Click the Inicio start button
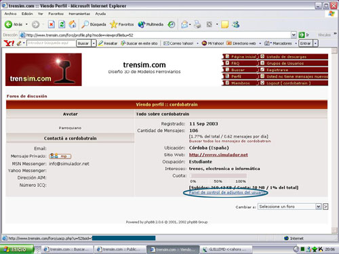The image size is (339, 254). (x=17, y=249)
